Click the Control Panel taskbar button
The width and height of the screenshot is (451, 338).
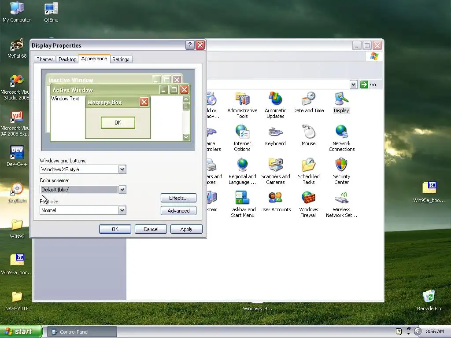coord(82,332)
